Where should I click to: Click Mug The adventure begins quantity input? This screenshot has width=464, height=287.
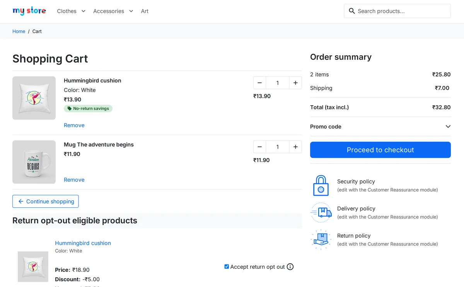click(278, 147)
